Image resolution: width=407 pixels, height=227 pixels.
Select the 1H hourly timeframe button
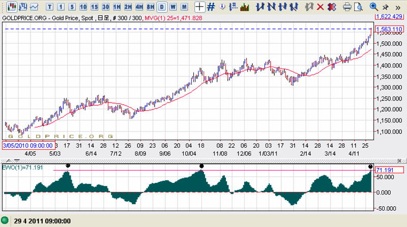point(117,7)
